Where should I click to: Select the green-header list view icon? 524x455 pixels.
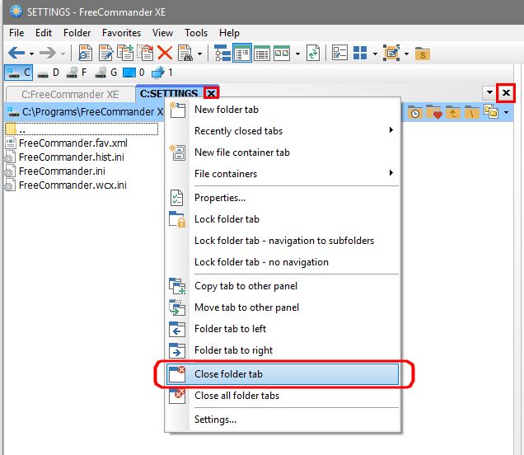pyautogui.click(x=262, y=53)
